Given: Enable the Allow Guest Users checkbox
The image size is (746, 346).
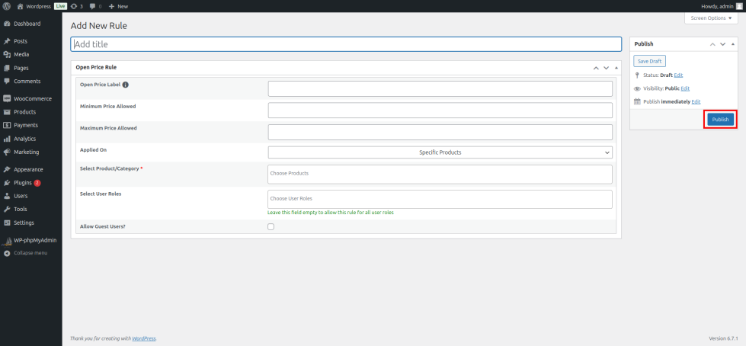Looking at the screenshot, I should click(x=271, y=226).
